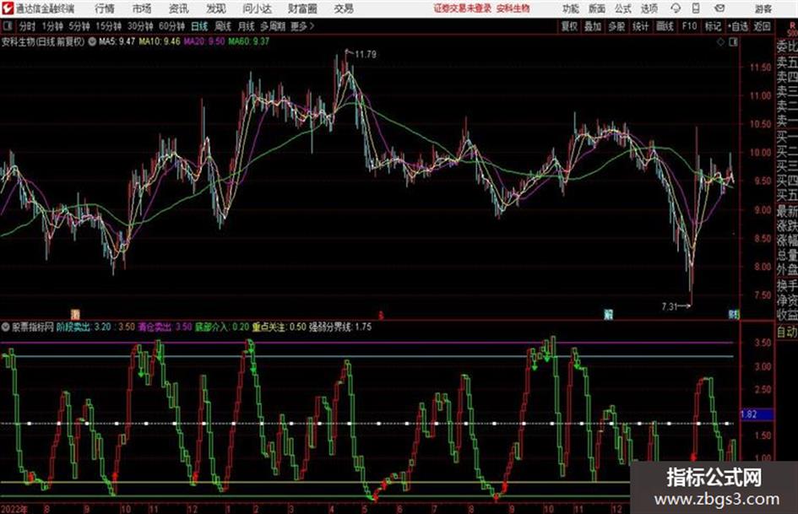The height and width of the screenshot is (514, 798).
Task: Switch to the 60分钟 period tab
Action: [x=172, y=26]
